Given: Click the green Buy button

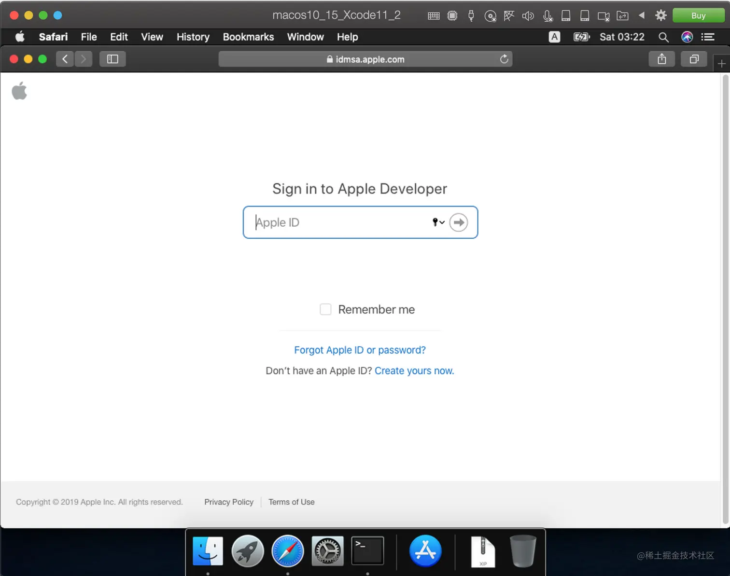Looking at the screenshot, I should pos(698,15).
